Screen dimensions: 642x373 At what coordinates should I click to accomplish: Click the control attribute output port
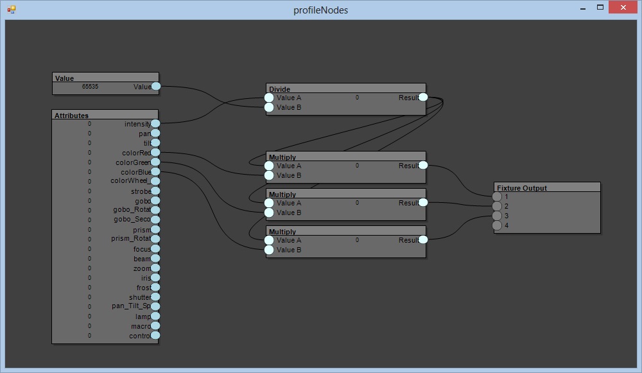(x=155, y=335)
